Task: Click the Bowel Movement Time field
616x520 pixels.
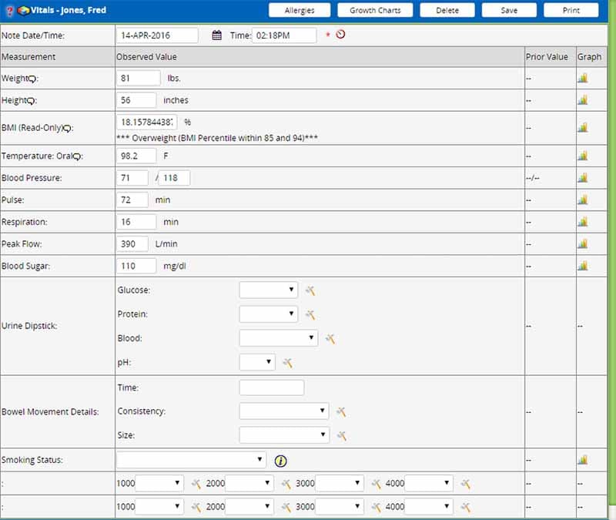Action: point(271,387)
